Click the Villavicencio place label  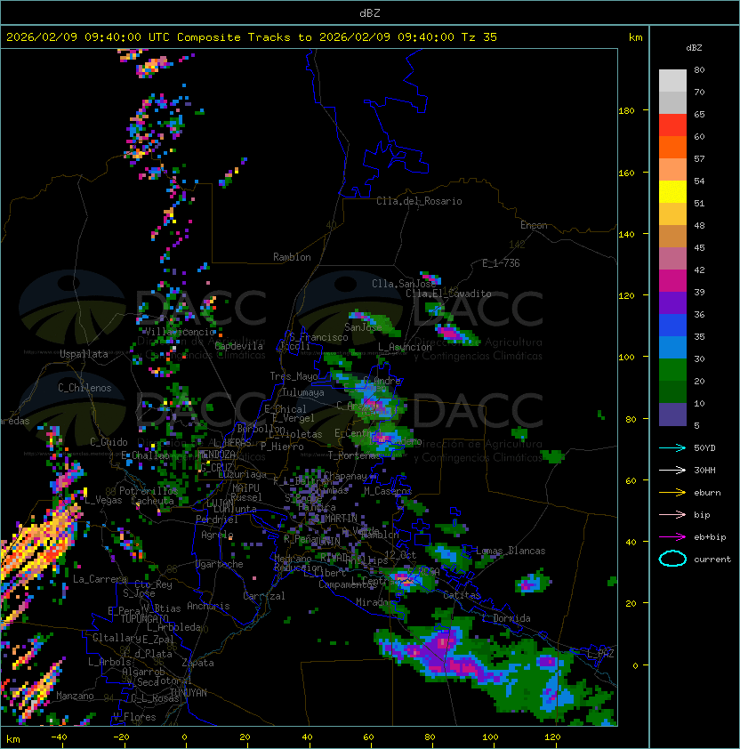(x=180, y=332)
